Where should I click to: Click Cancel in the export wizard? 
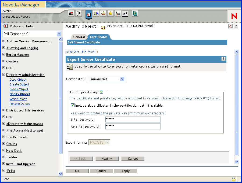(133, 159)
